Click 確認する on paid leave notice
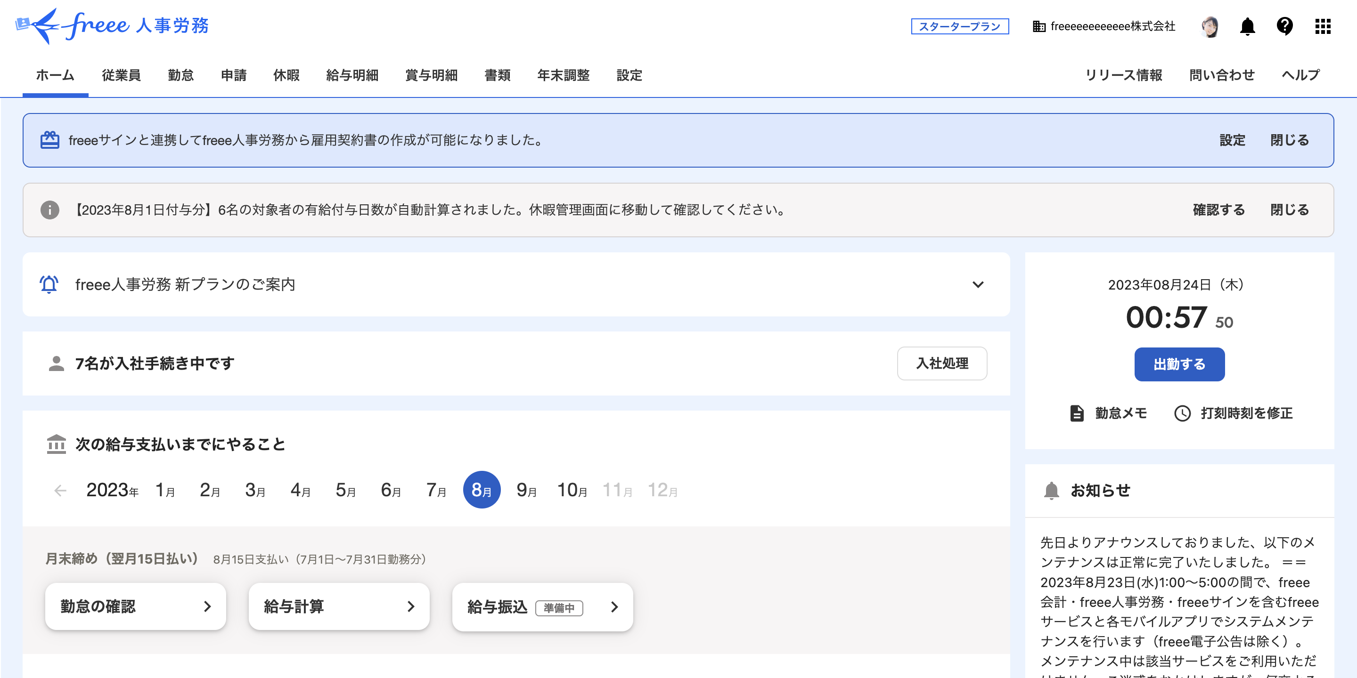 [1218, 210]
